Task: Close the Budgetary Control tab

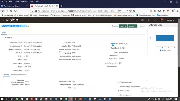Action: pos(57,6)
